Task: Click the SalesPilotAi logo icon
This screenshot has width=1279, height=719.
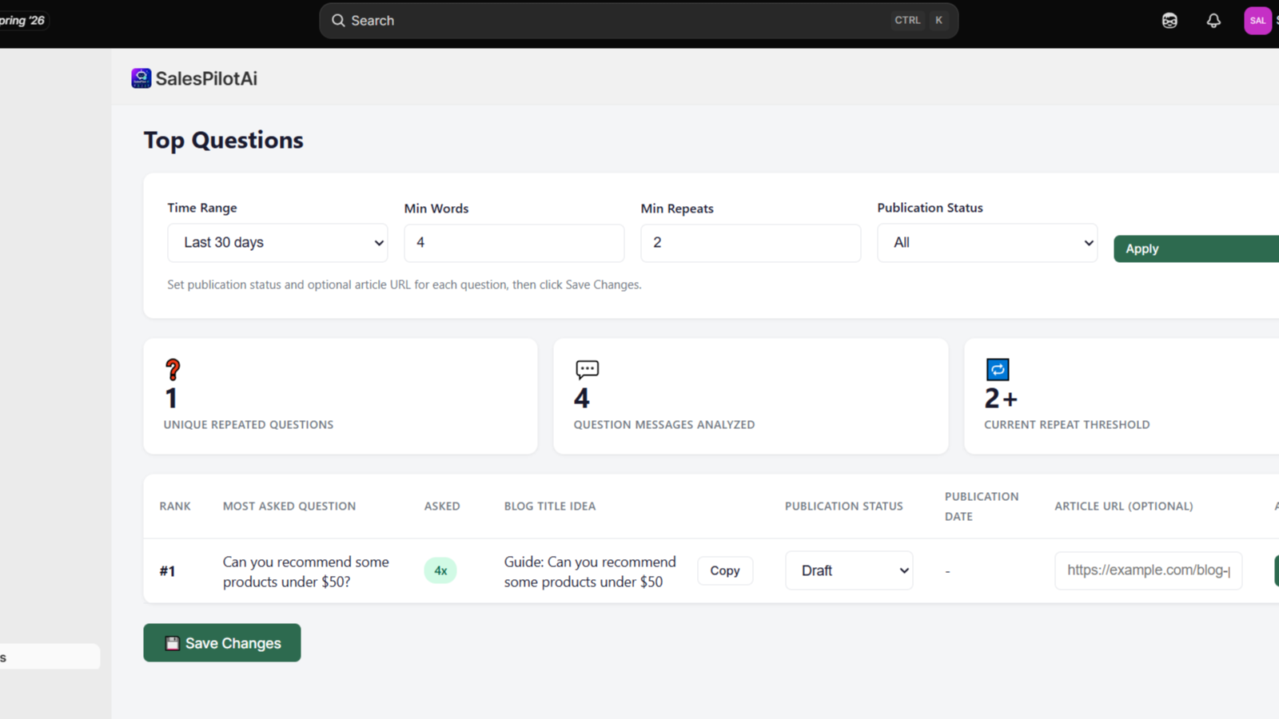Action: tap(141, 78)
